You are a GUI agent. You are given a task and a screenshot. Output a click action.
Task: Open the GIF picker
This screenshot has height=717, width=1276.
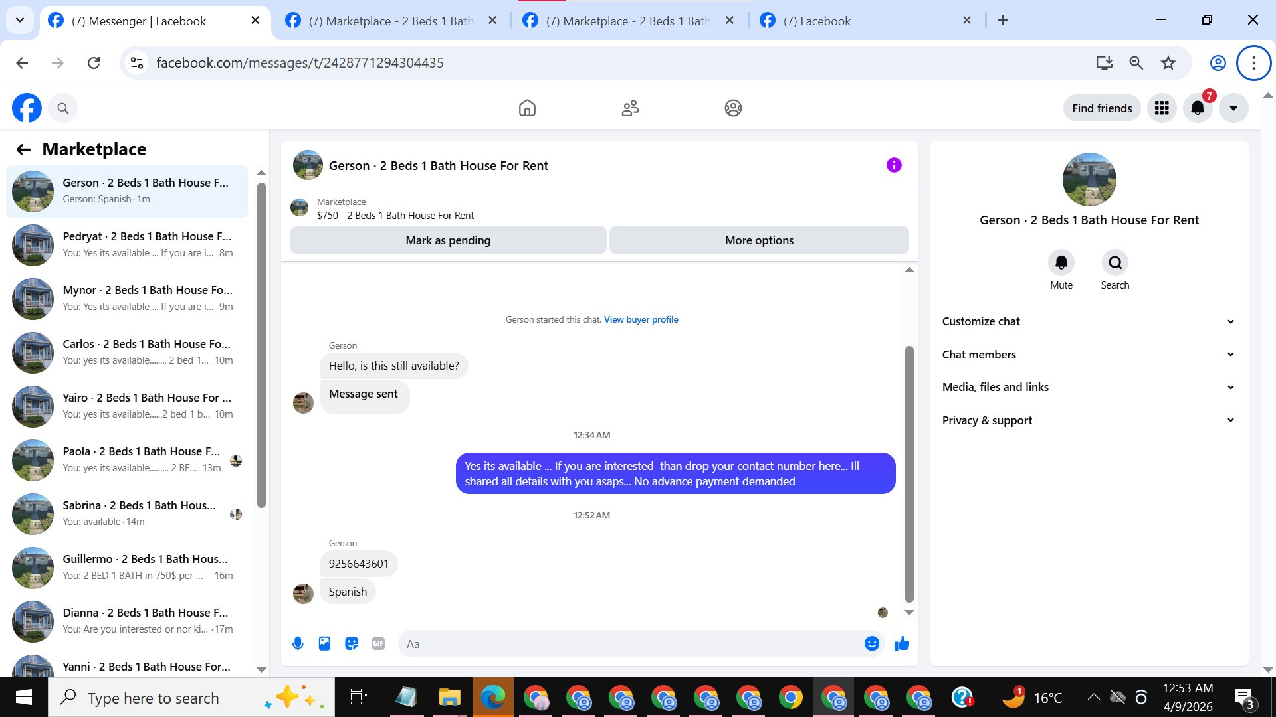(378, 643)
